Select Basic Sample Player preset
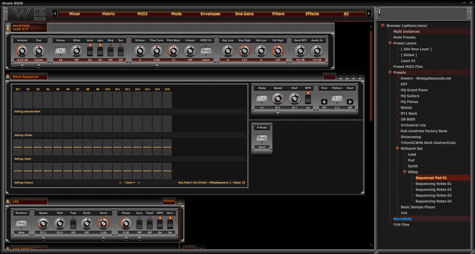The image size is (475, 254). point(418,207)
